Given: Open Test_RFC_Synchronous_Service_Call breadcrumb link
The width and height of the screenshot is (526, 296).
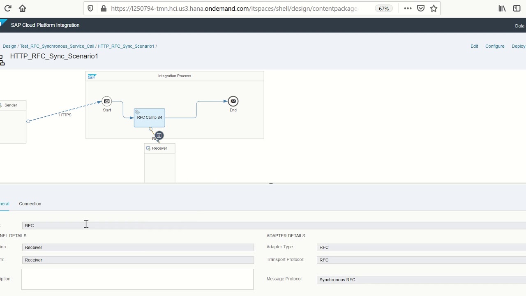Looking at the screenshot, I should 57,46.
